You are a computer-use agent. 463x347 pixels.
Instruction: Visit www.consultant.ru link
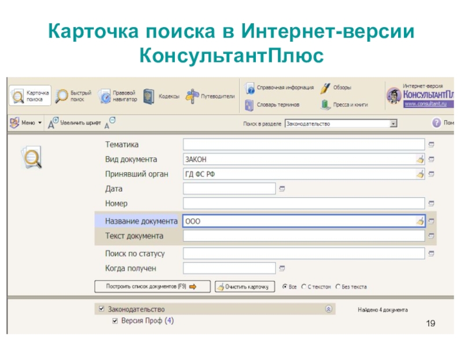coord(425,104)
